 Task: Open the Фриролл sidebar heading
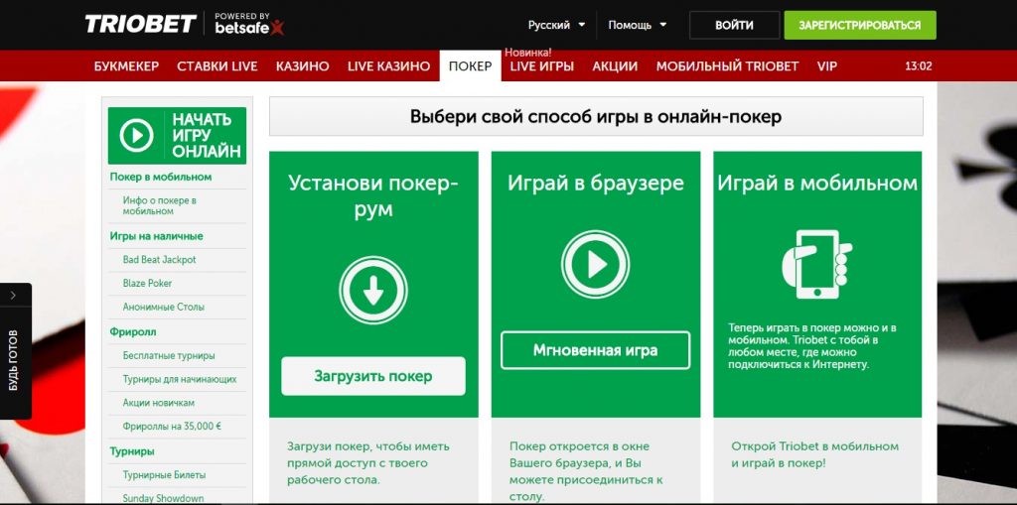pos(133,332)
